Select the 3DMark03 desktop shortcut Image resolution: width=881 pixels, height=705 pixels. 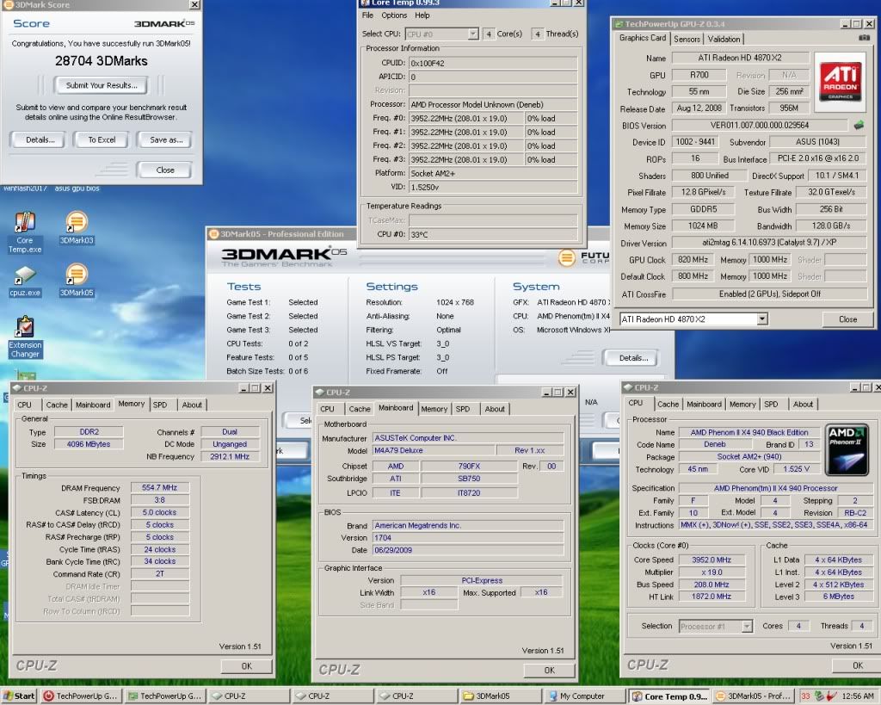pos(77,228)
